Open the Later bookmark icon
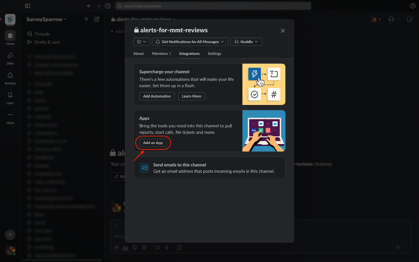 tap(10, 95)
